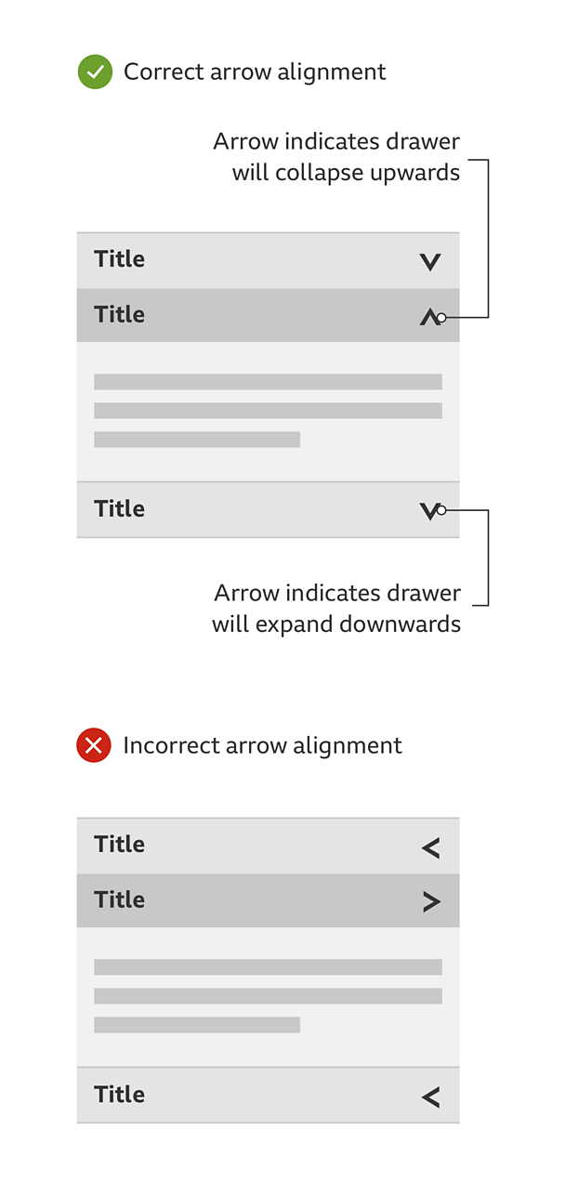The width and height of the screenshot is (565, 1195).
Task: Click the left-pointing chevron in top incorrect row
Action: click(430, 847)
